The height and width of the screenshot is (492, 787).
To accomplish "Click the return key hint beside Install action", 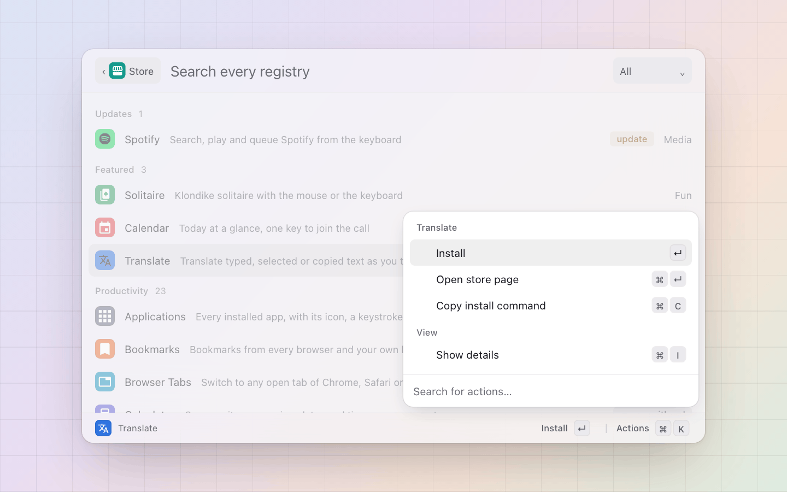I will [x=678, y=253].
